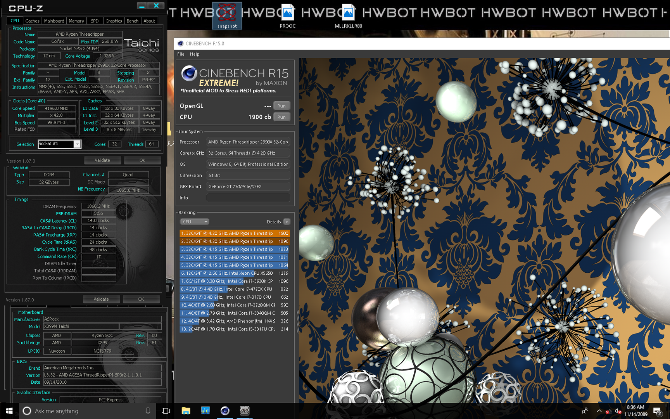
Task: Run the OpenGL benchmark
Action: [x=281, y=106]
